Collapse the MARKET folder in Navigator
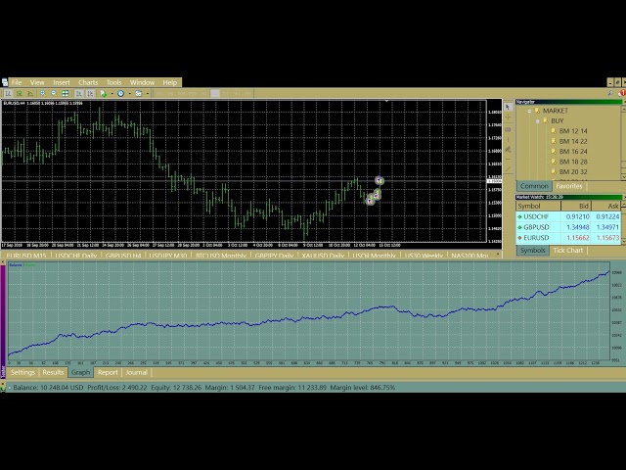The height and width of the screenshot is (470, 626). 529,111
